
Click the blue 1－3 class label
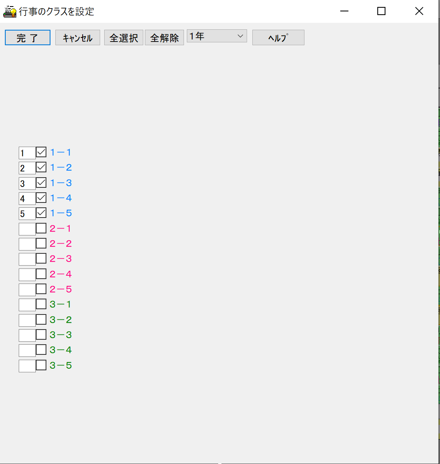point(61,183)
